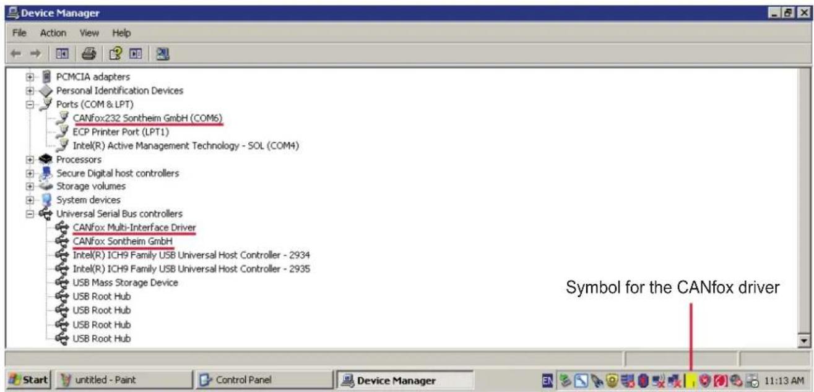
Task: Click the yellow CANfox driver tray icon
Action: [690, 381]
